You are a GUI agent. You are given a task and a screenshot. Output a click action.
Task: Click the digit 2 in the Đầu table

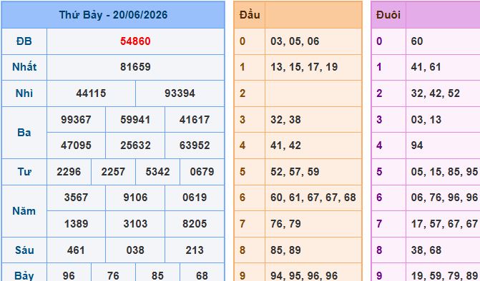[243, 93]
